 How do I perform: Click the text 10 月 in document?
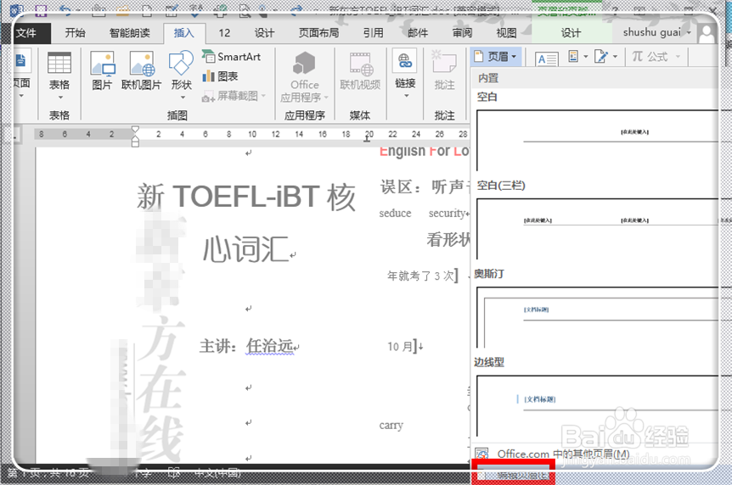pyautogui.click(x=401, y=347)
